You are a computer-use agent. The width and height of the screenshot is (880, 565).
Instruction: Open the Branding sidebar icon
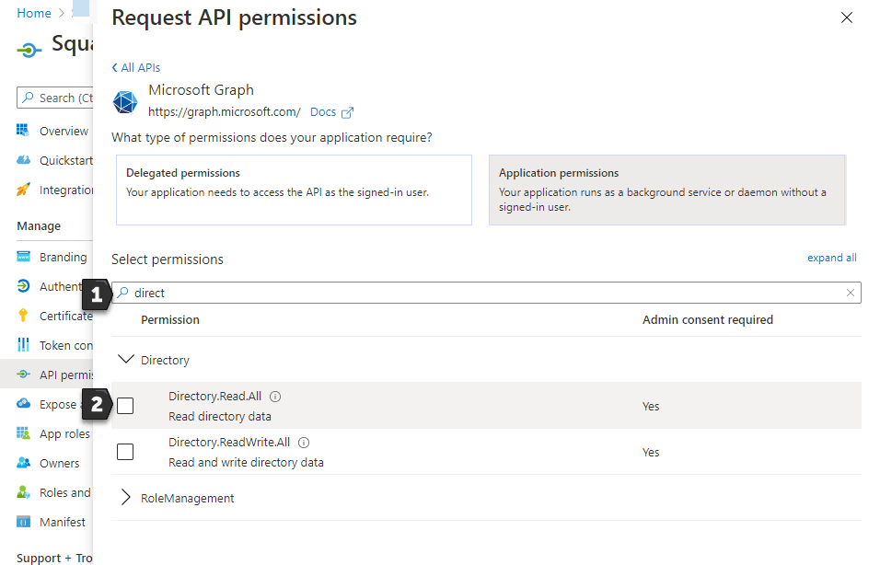[x=23, y=257]
